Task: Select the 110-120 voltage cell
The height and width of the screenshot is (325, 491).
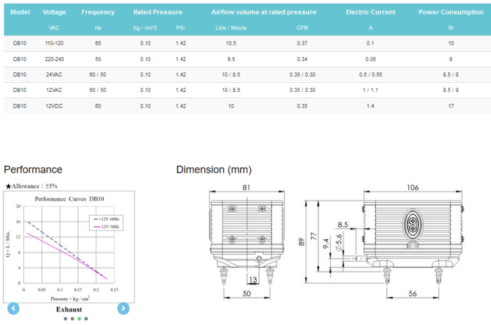Action: coord(55,43)
